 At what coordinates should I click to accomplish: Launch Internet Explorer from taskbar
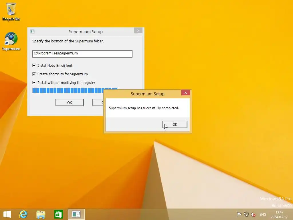tap(23, 214)
